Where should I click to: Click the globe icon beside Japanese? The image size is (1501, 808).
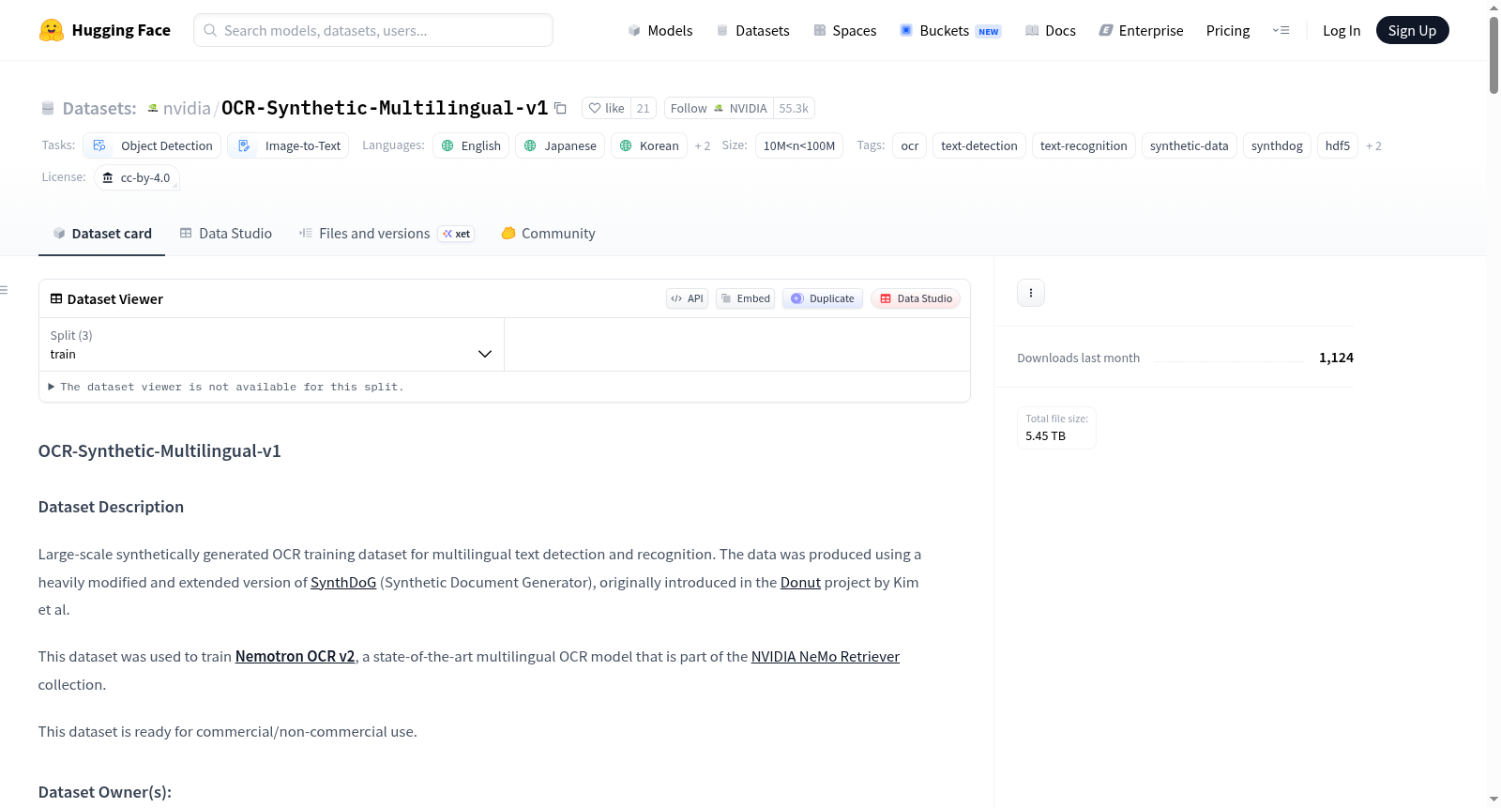[530, 145]
